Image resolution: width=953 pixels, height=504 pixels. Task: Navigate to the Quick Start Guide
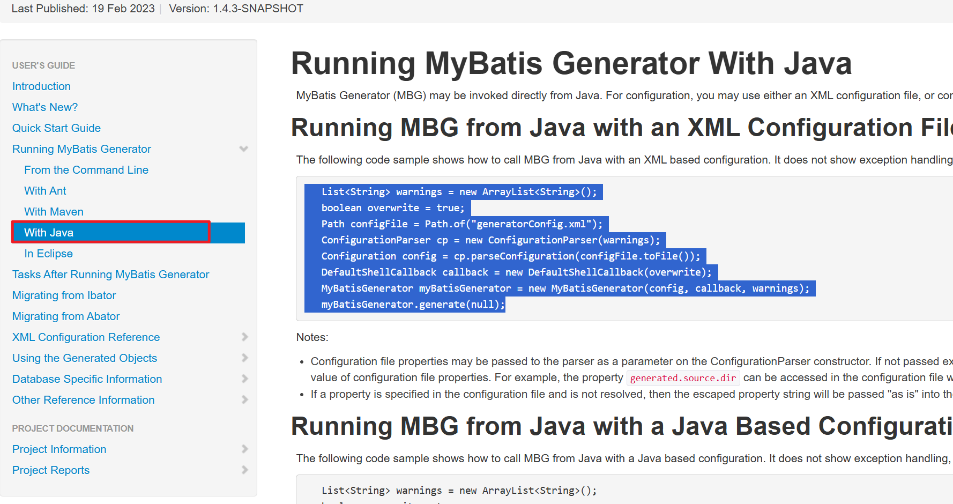56,128
